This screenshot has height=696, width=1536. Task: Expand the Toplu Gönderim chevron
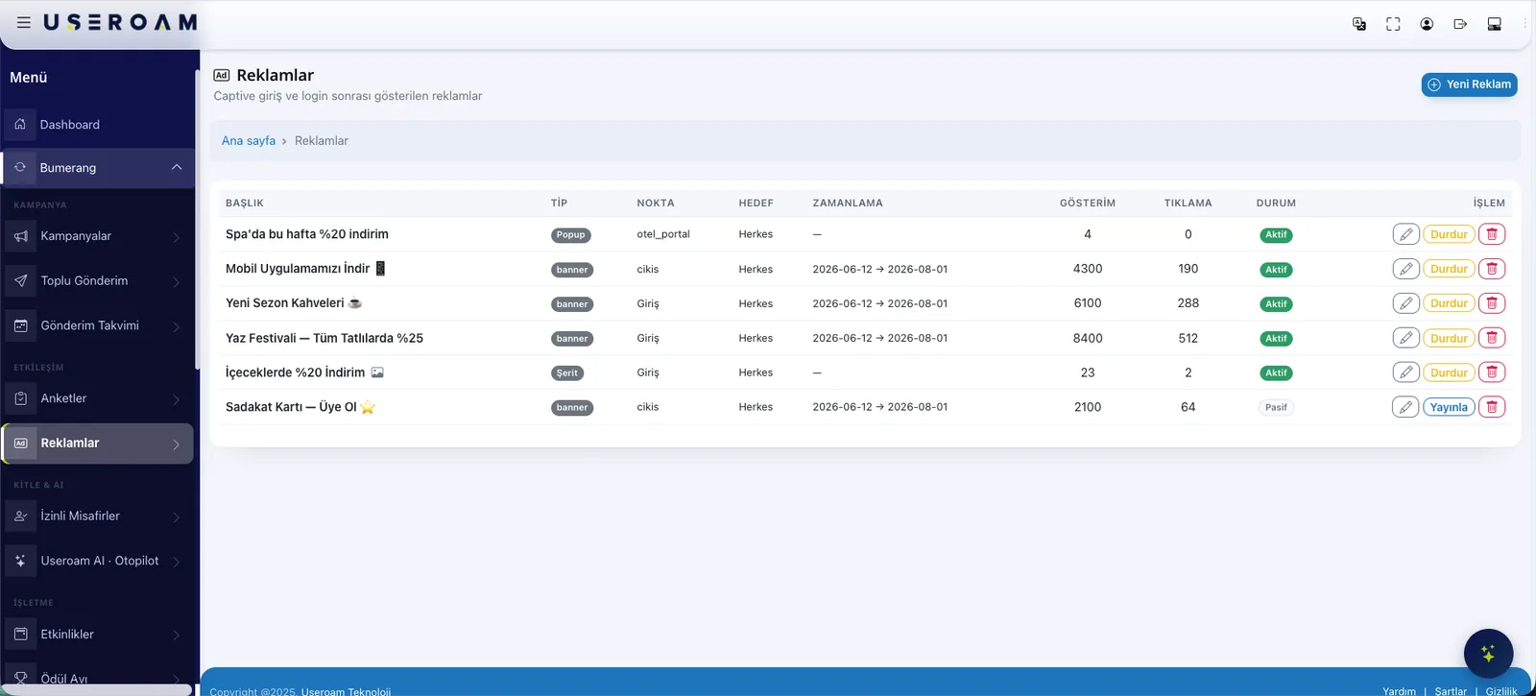click(x=177, y=282)
